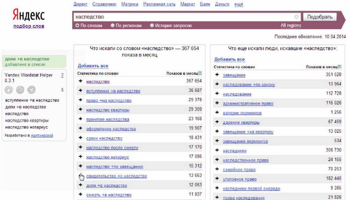Click Wordstat Helper clear-list cross icon
The width and height of the screenshot is (349, 200).
pos(32,90)
